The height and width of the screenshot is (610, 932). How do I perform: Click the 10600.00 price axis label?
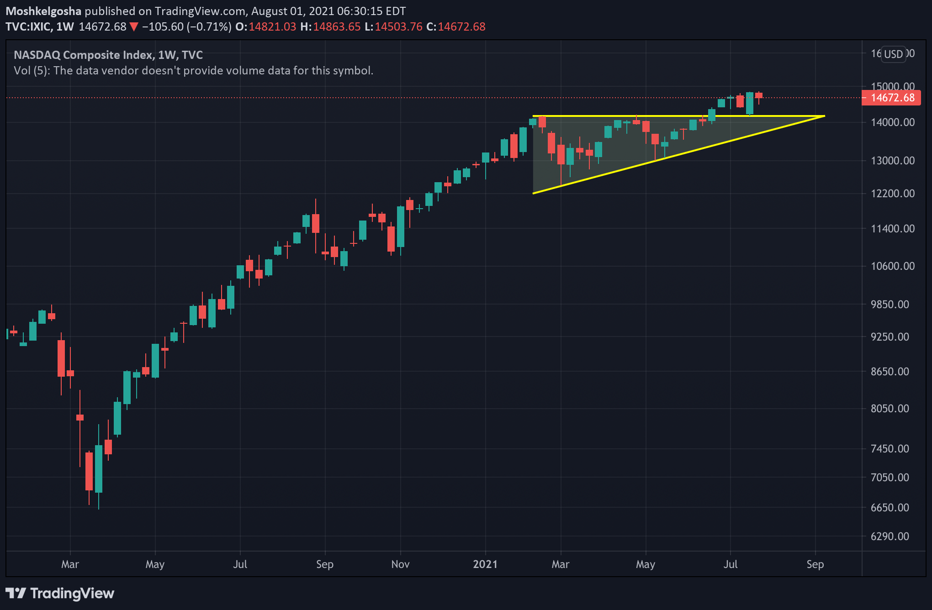pyautogui.click(x=893, y=266)
